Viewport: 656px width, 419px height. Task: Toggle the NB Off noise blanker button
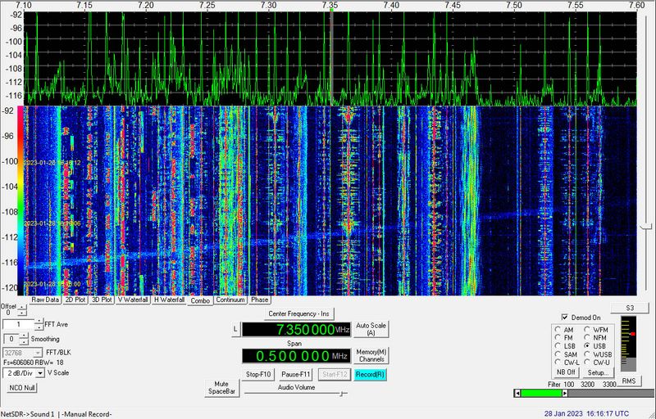pyautogui.click(x=566, y=372)
